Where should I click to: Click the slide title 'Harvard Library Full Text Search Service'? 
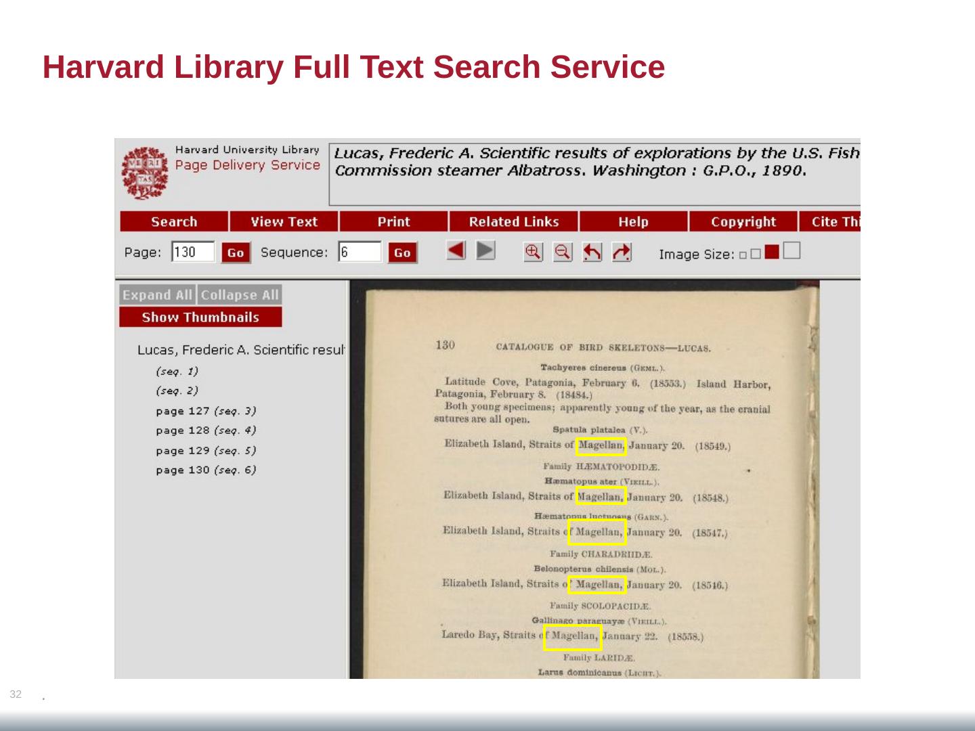[353, 67]
